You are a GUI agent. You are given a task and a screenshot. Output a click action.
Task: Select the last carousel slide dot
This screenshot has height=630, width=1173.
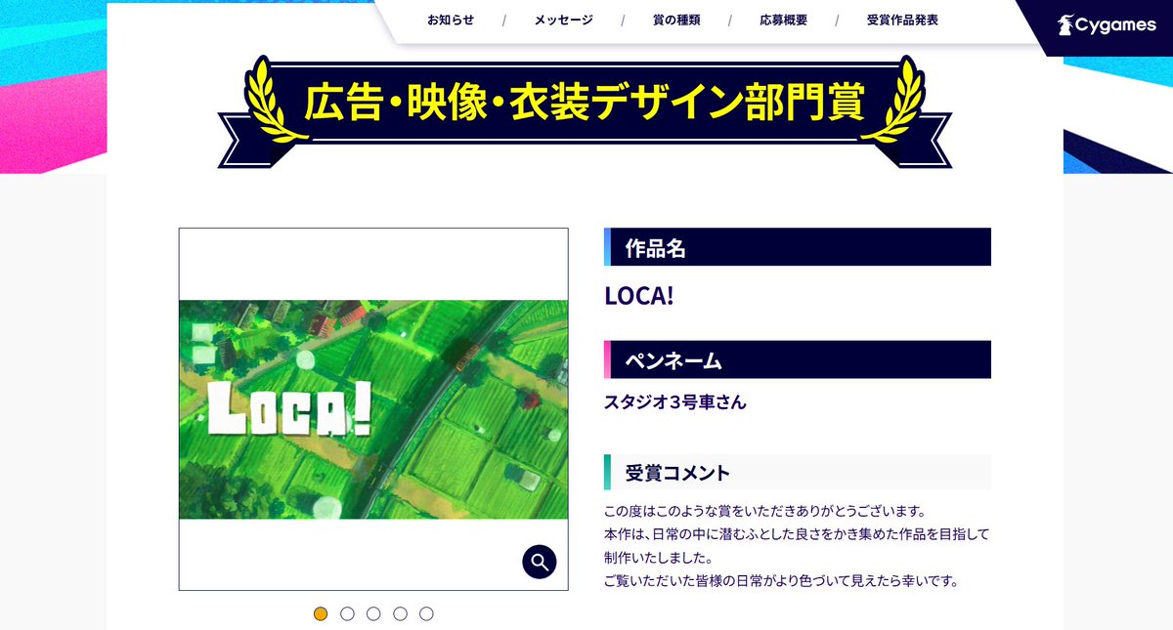[425, 614]
